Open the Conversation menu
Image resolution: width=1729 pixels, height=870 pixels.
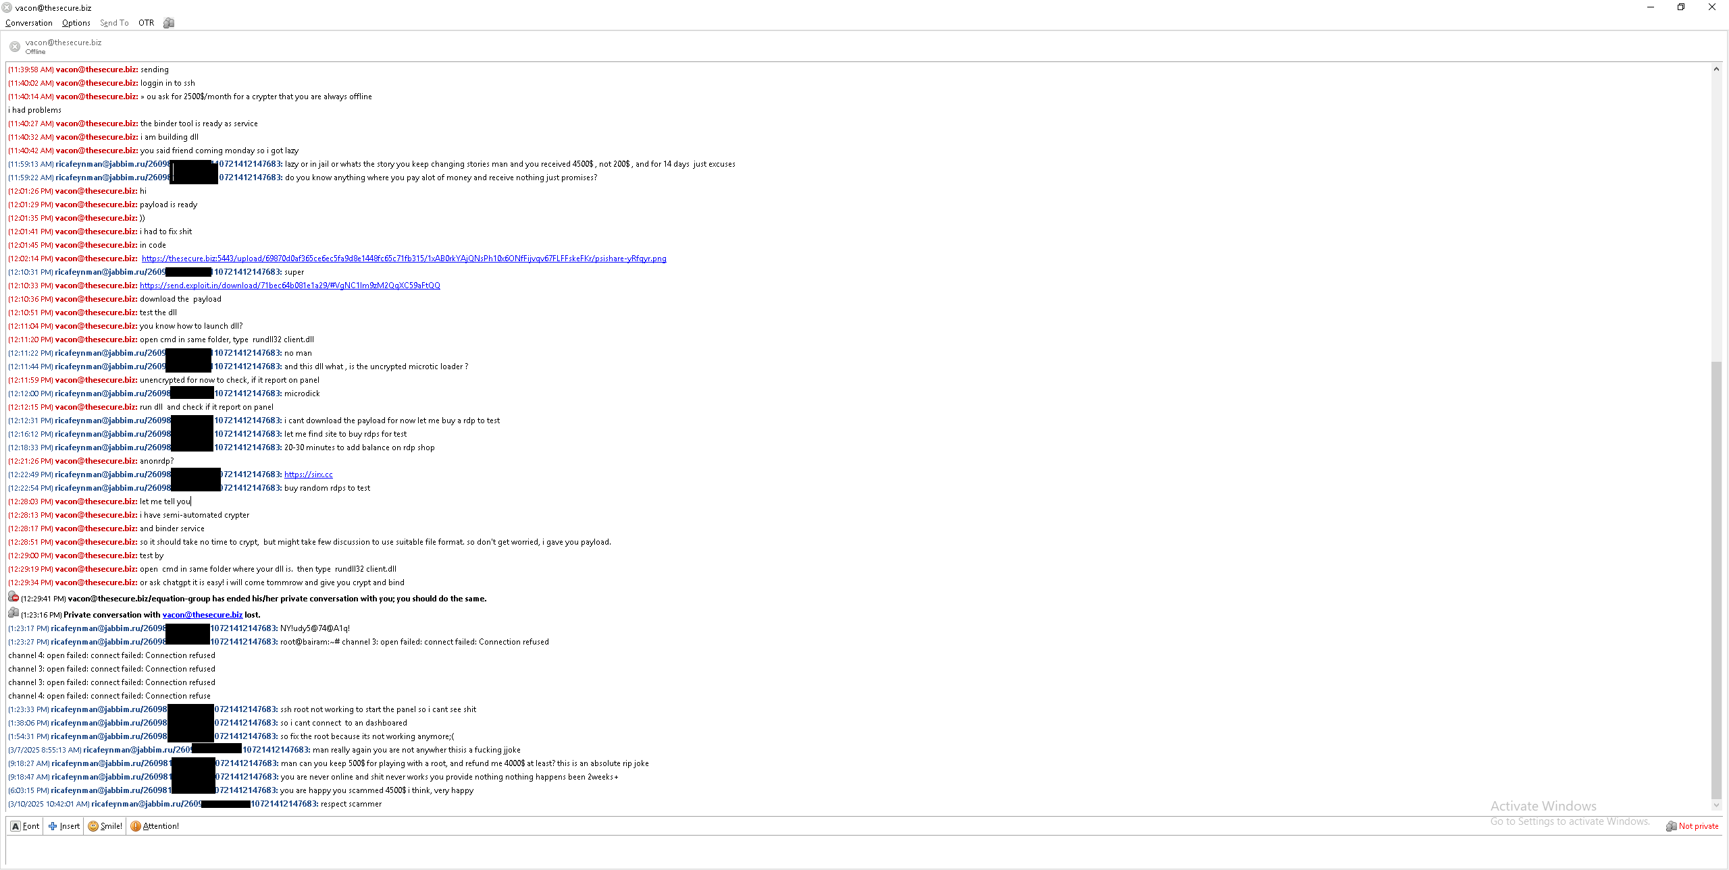(28, 23)
